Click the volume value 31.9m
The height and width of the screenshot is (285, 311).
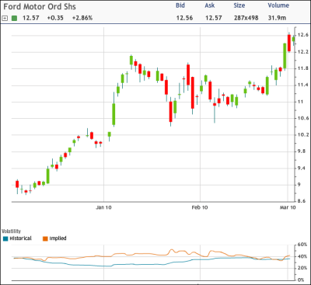pyautogui.click(x=277, y=18)
